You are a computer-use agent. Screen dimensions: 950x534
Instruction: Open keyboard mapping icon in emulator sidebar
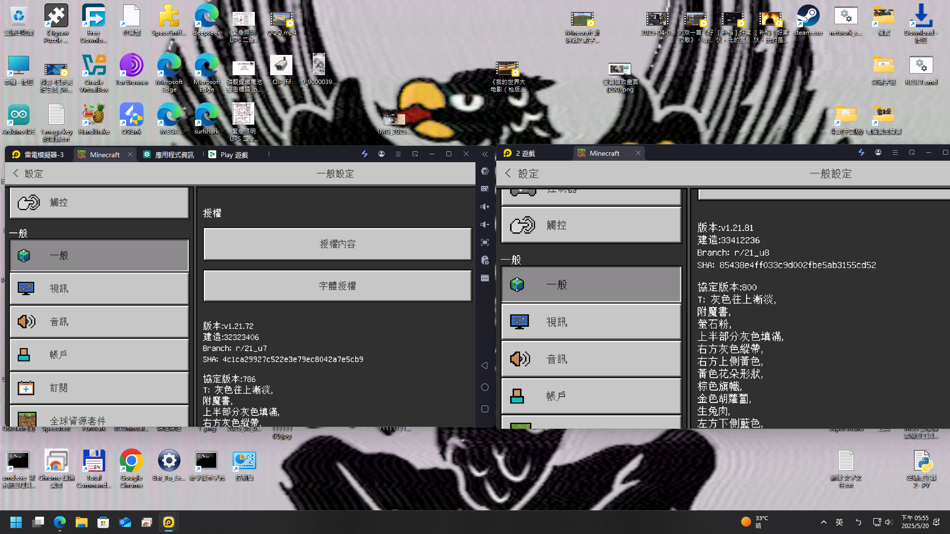[485, 189]
